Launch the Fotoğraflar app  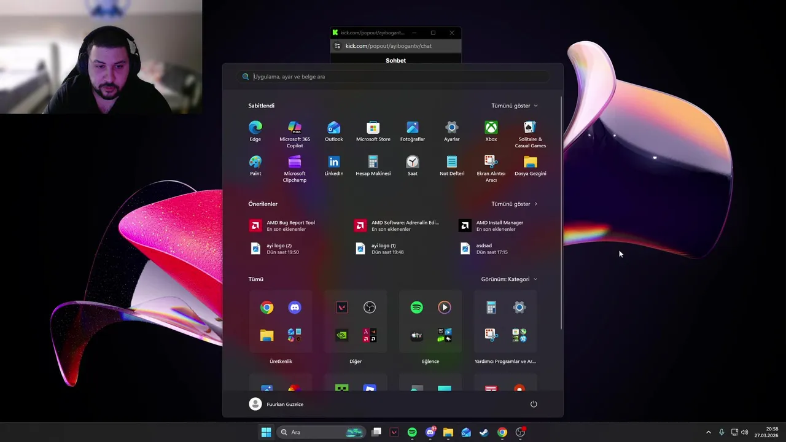[x=413, y=131]
